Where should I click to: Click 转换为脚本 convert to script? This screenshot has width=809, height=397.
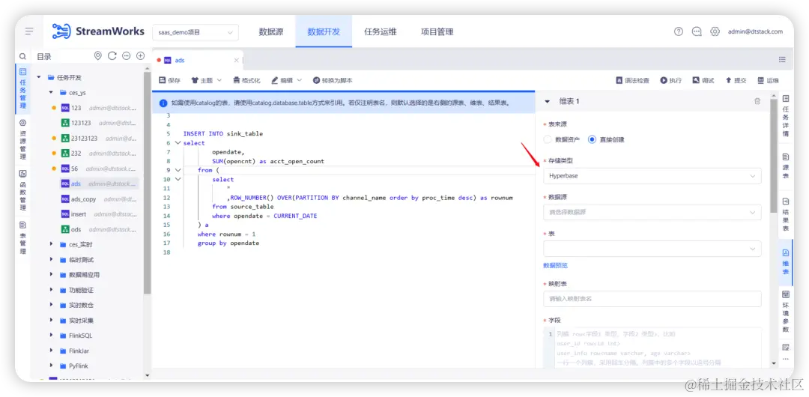click(333, 81)
